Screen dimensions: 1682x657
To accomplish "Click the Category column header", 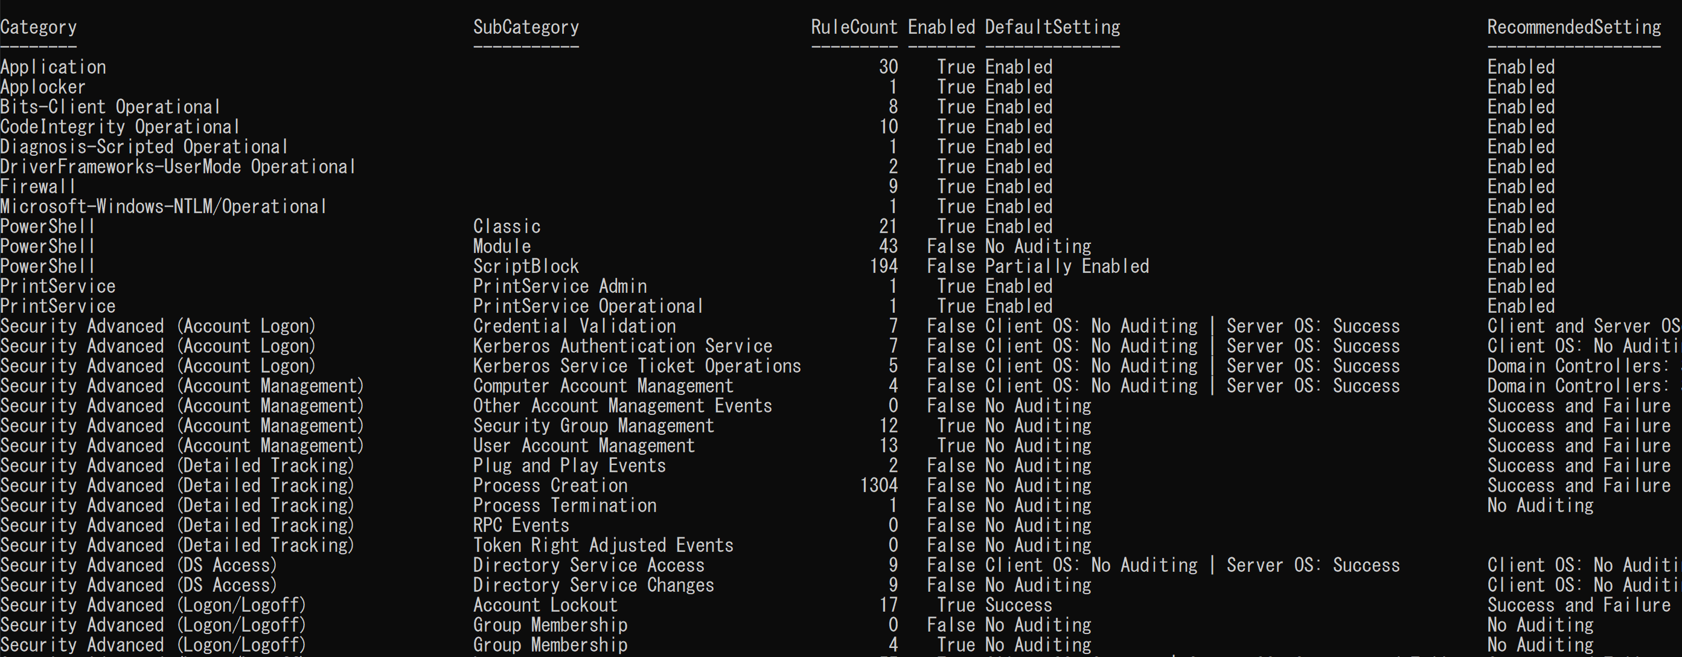I will click(39, 27).
